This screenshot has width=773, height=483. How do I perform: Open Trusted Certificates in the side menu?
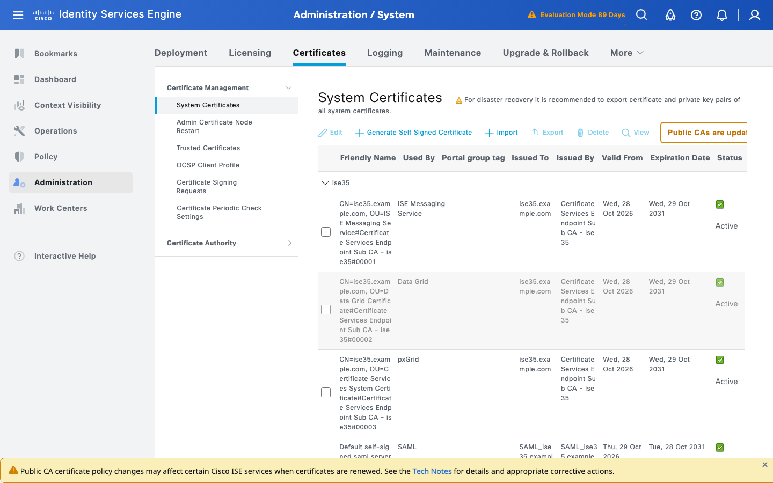[208, 148]
